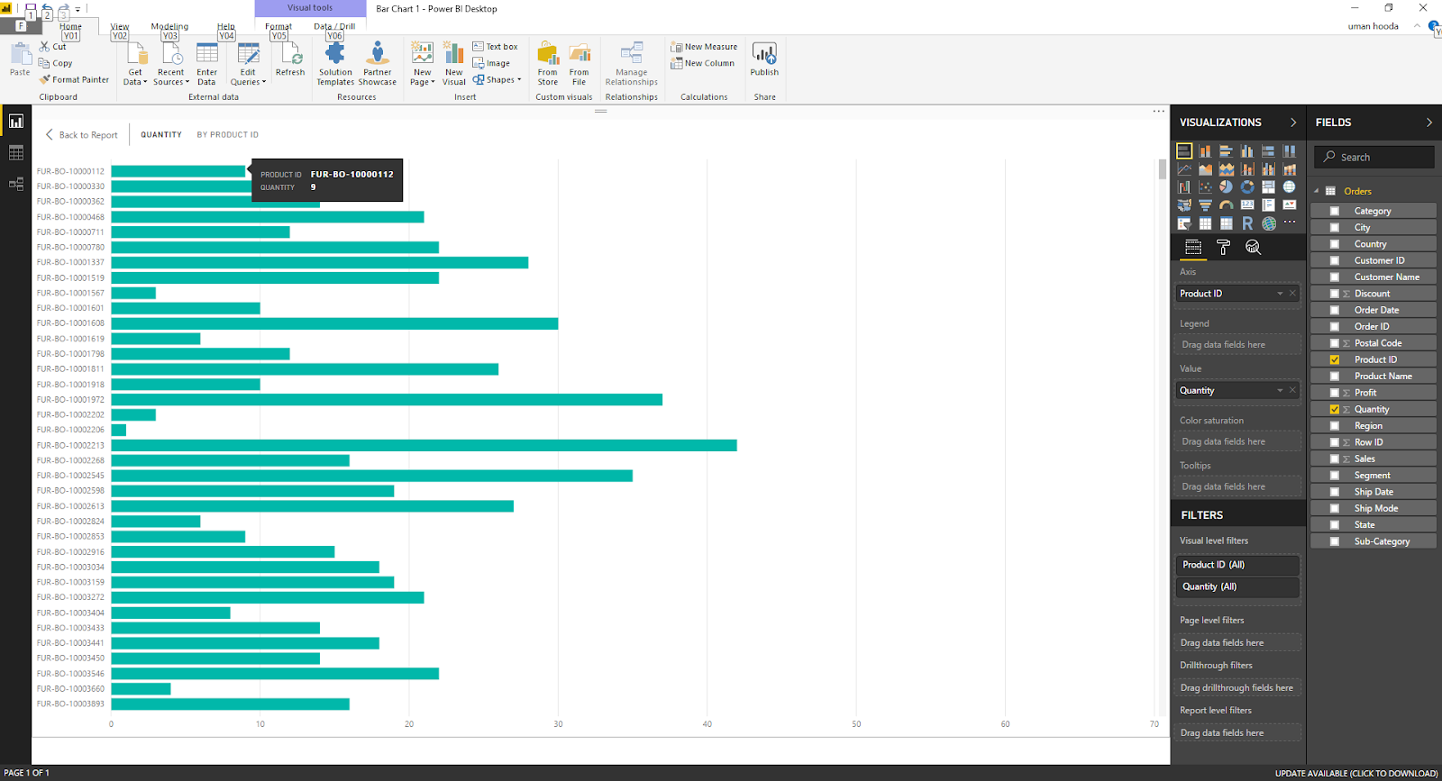
Task: Open the Modeling ribbon tab
Action: (169, 27)
